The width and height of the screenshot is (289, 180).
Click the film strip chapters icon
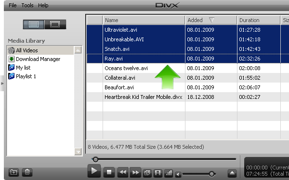[158, 173]
